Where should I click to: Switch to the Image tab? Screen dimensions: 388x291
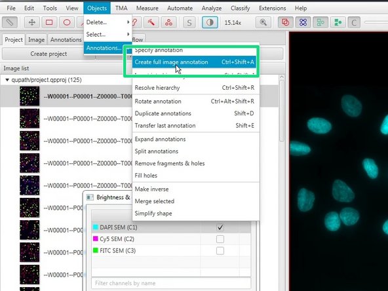click(36, 39)
